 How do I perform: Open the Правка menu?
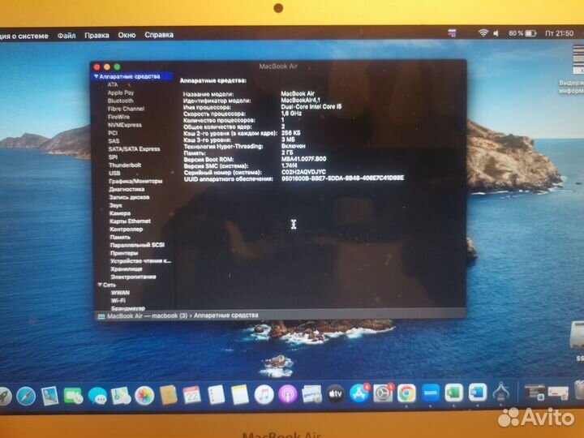tap(97, 36)
